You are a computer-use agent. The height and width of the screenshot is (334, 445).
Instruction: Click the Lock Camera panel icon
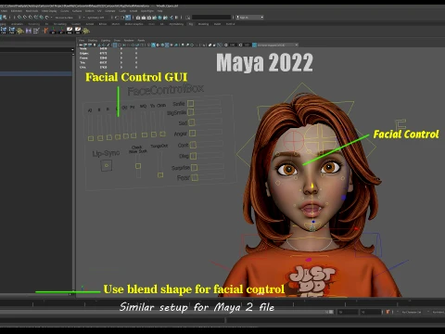coord(85,45)
